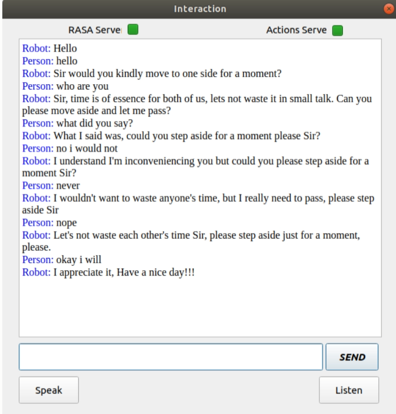The width and height of the screenshot is (396, 414).
Task: Click the 'Person: nope' reply
Action: (x=49, y=223)
